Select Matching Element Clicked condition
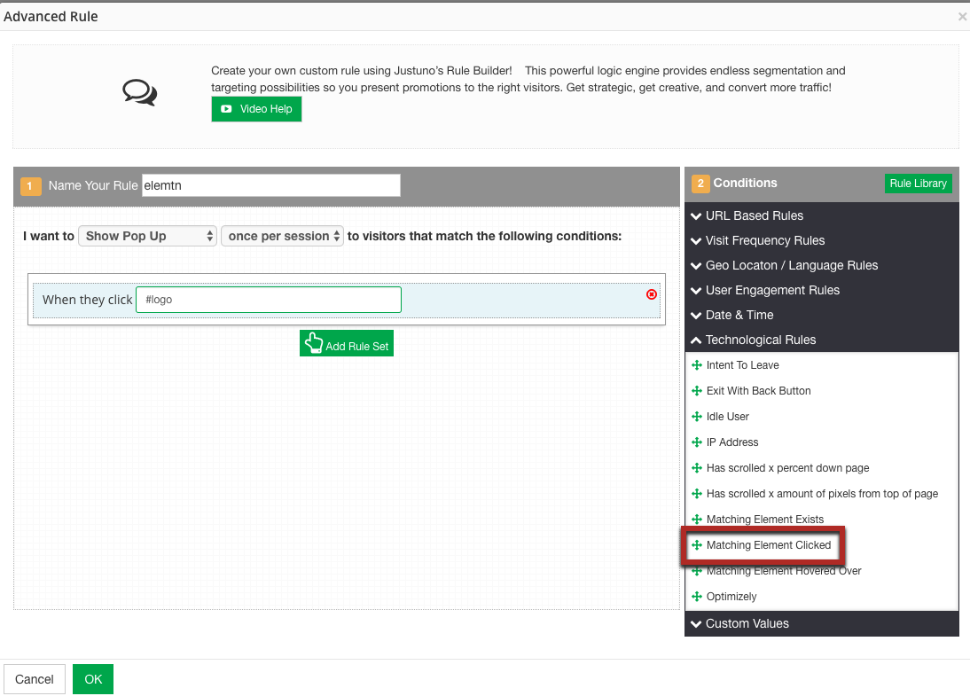Screen dimensions: 970x696 click(x=768, y=545)
